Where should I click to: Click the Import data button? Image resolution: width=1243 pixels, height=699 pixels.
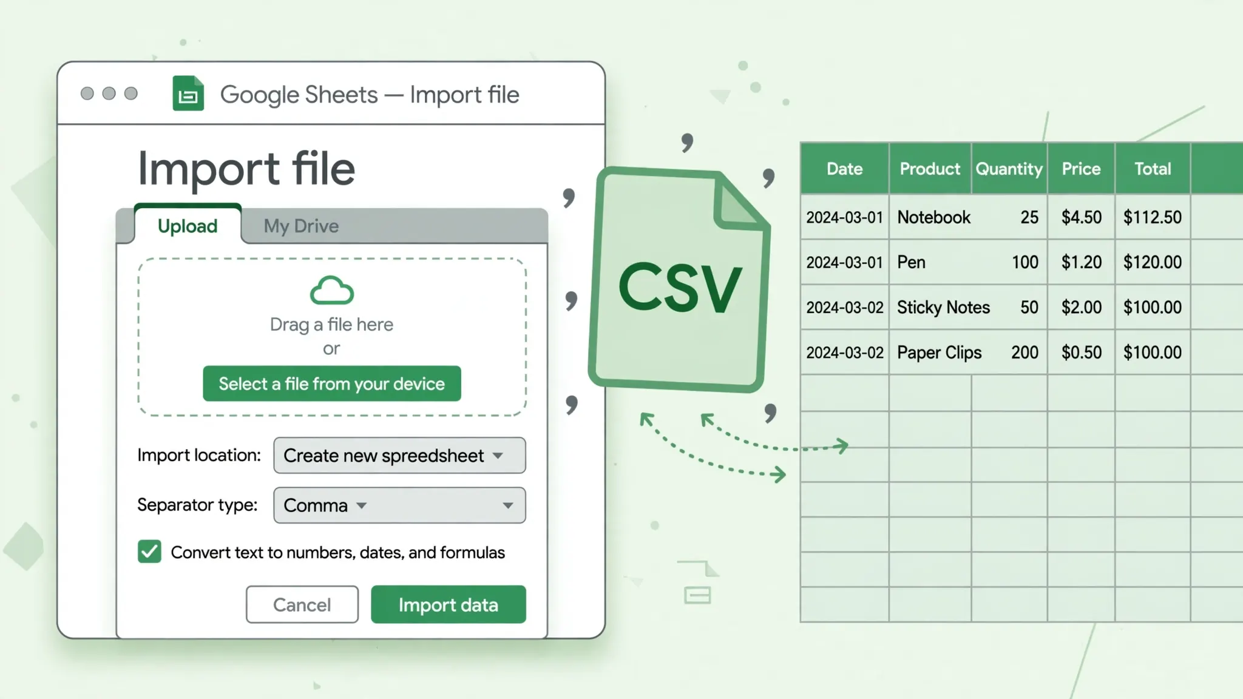point(449,604)
